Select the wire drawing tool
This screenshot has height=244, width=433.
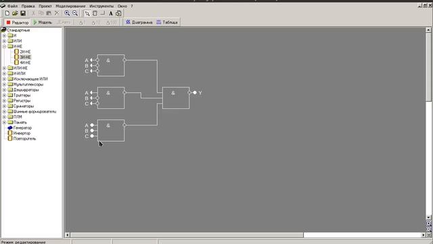tap(102, 14)
